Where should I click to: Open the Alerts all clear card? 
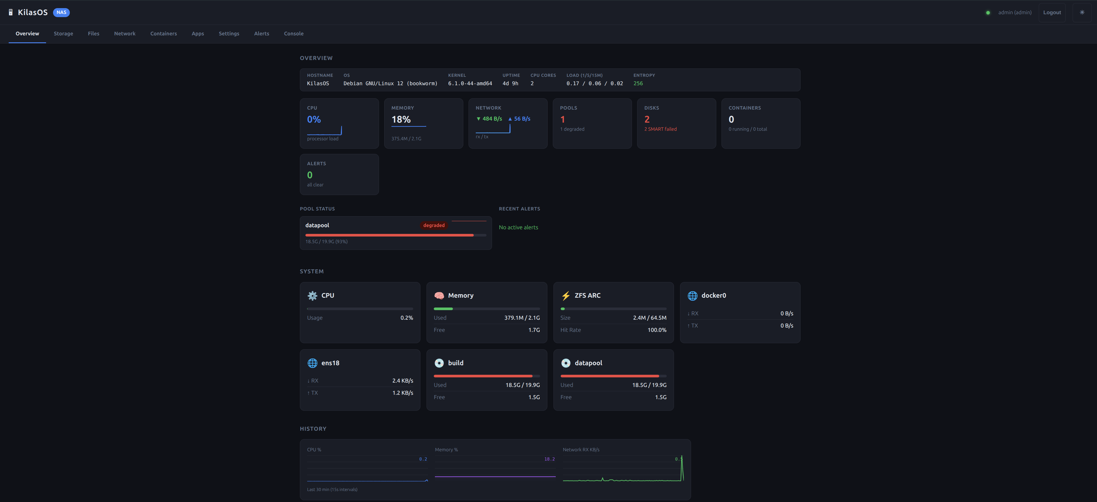click(x=339, y=174)
